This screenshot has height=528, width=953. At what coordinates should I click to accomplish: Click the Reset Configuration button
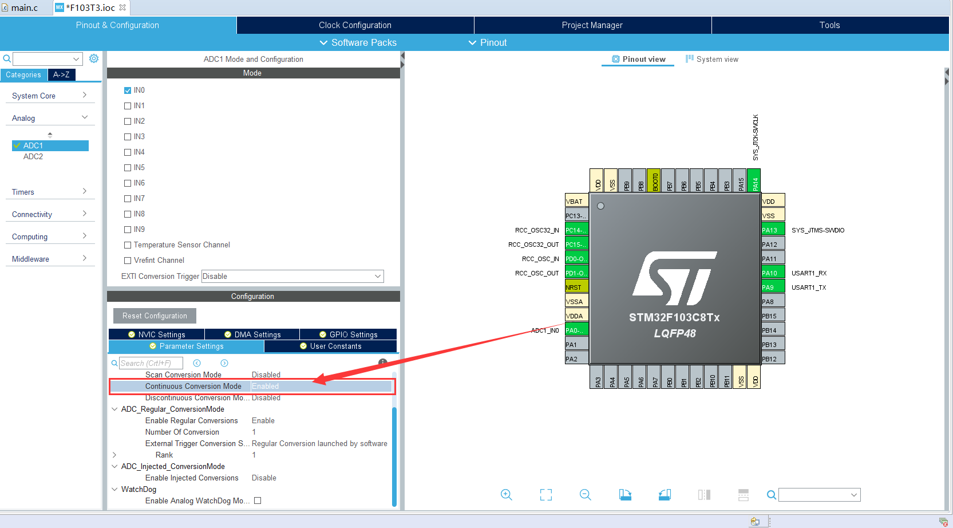(154, 315)
